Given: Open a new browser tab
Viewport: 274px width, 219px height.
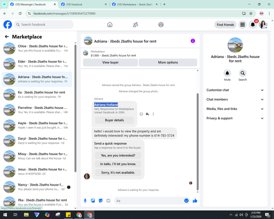Looking at the screenshot, I should point(164,4).
